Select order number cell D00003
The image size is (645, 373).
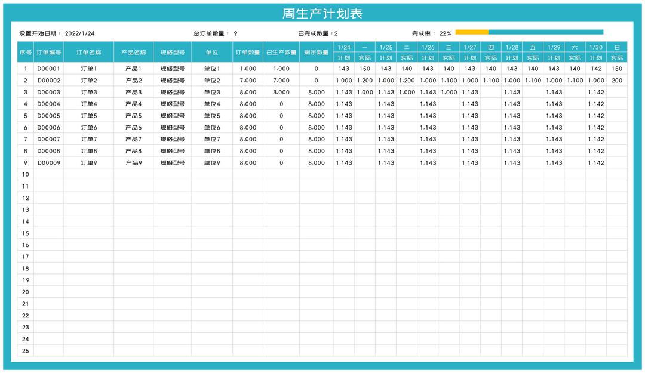click(49, 92)
